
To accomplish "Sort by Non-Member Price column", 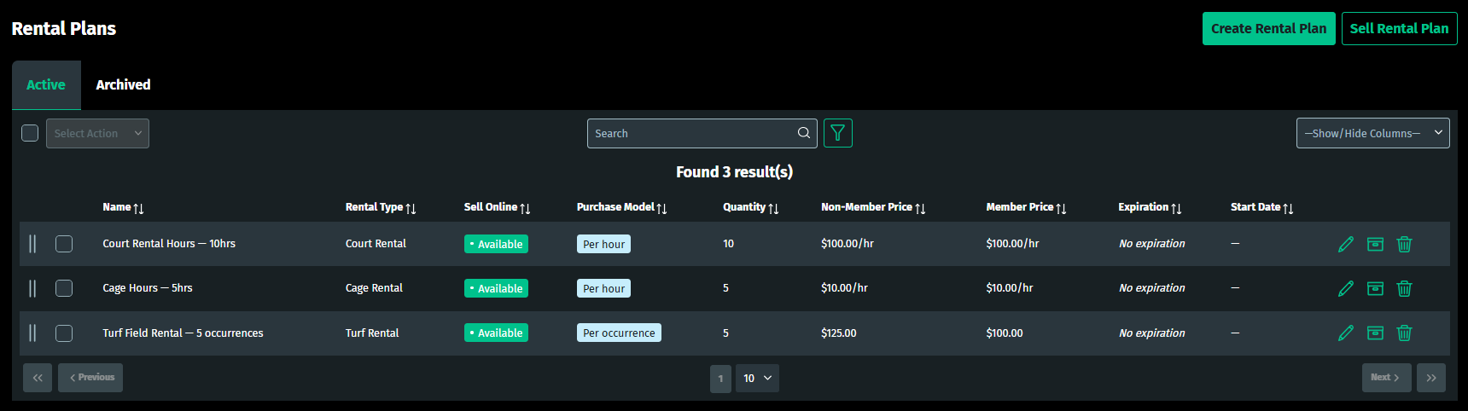I will coord(920,208).
